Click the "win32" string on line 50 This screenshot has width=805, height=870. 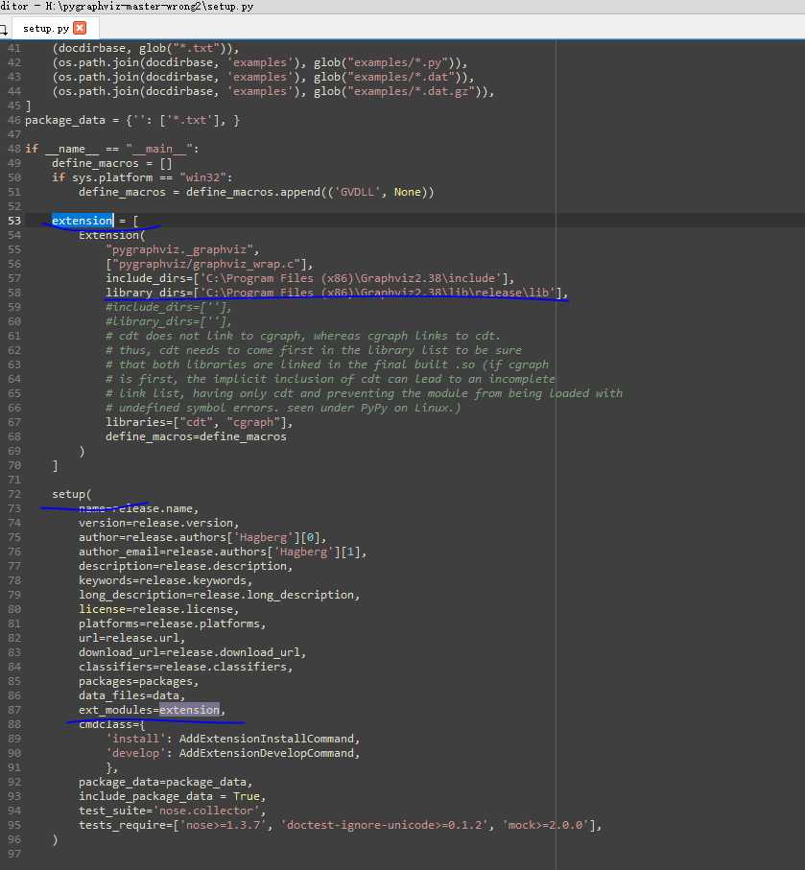202,177
